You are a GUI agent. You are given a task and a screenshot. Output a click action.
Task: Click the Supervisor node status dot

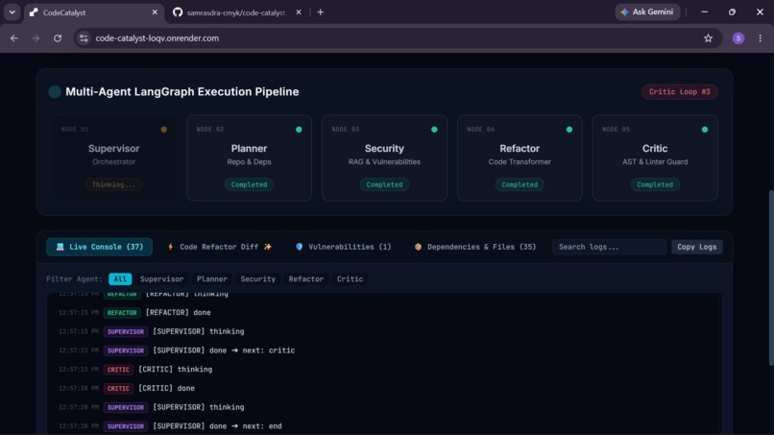coord(164,130)
